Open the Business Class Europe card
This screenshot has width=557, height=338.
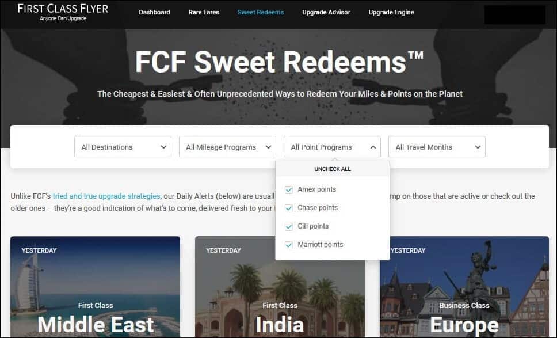pyautogui.click(x=464, y=287)
